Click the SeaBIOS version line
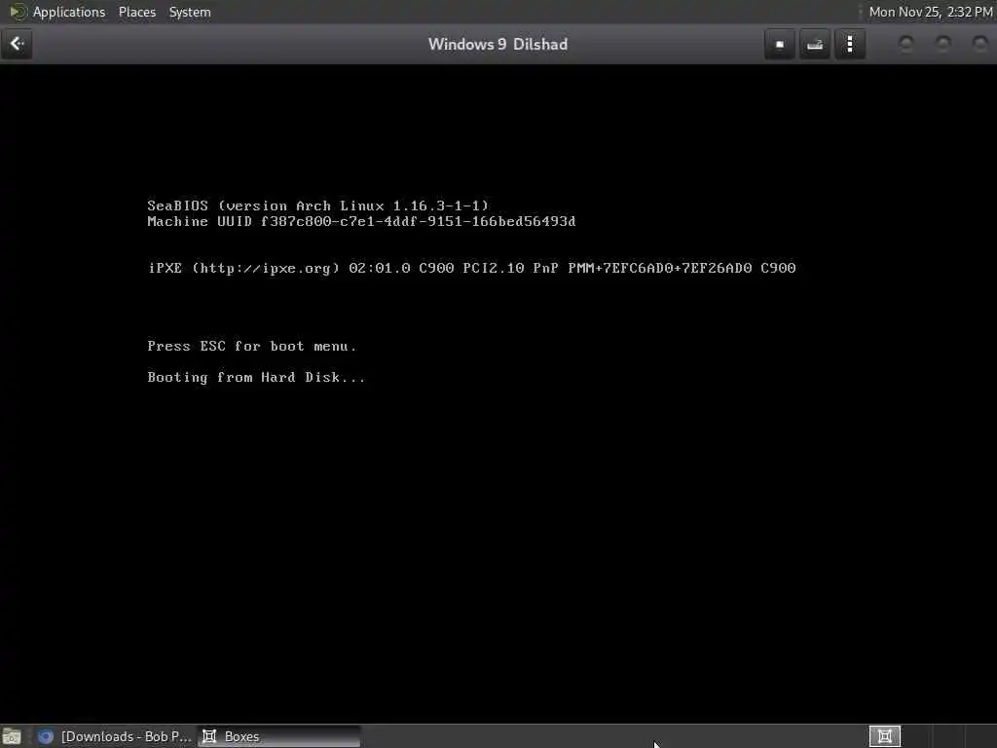The image size is (997, 748). tap(318, 206)
